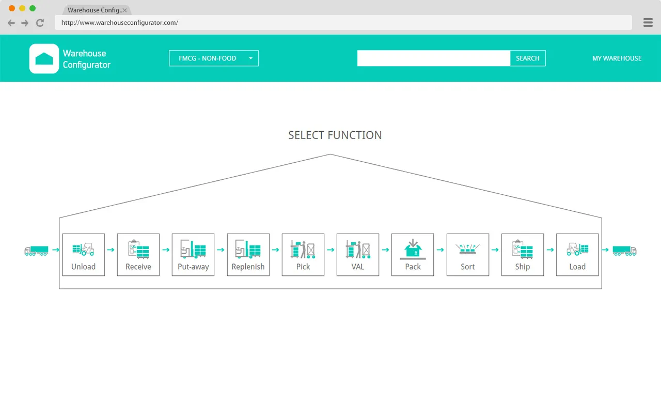Viewport: 661px width, 418px height.
Task: Open the Load function tile
Action: pos(577,254)
